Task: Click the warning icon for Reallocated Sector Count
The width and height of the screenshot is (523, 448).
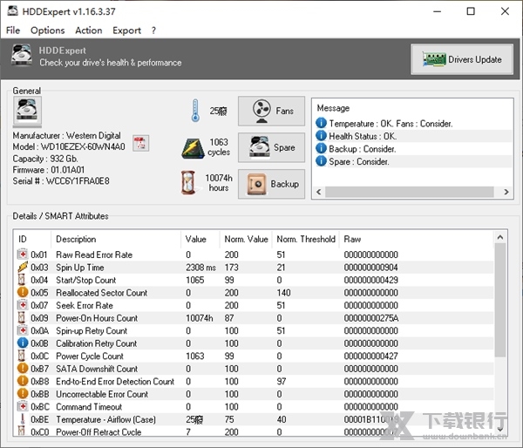Action: (x=23, y=293)
